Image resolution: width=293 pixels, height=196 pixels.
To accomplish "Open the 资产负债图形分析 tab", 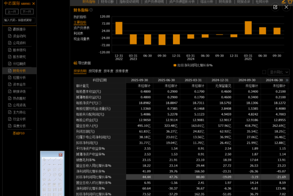I will pyautogui.click(x=182, y=2).
